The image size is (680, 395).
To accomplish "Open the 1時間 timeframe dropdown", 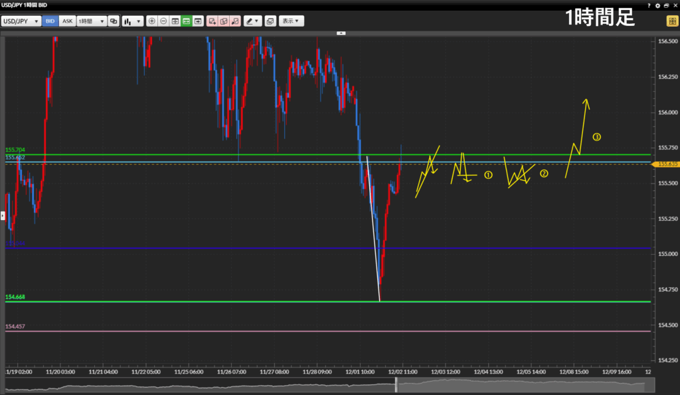I will [x=92, y=21].
